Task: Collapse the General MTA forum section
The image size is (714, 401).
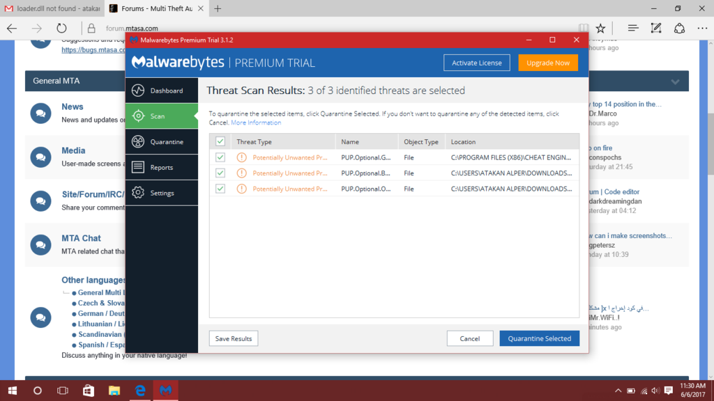Action: pyautogui.click(x=674, y=81)
